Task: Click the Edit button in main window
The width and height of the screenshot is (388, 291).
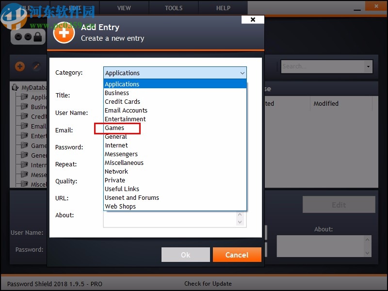Action: (x=339, y=205)
